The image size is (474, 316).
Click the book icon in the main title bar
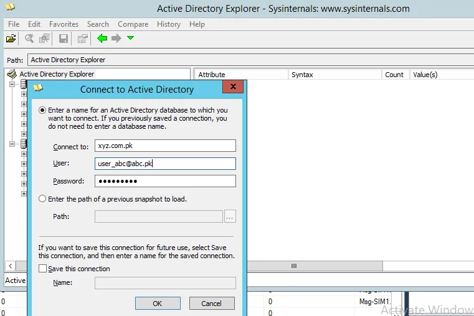[10, 7]
